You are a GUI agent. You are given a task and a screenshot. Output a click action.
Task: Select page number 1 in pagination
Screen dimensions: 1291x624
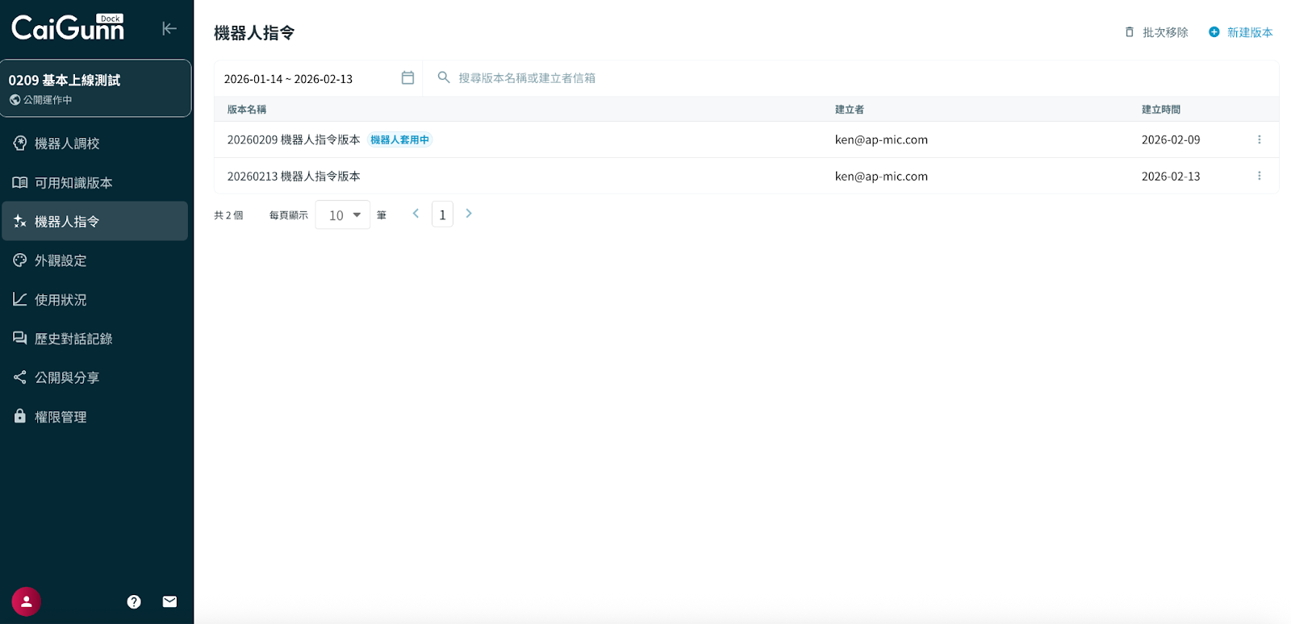[x=442, y=214]
